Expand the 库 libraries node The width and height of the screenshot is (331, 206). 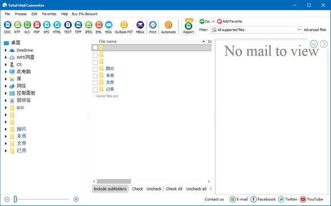(6, 79)
